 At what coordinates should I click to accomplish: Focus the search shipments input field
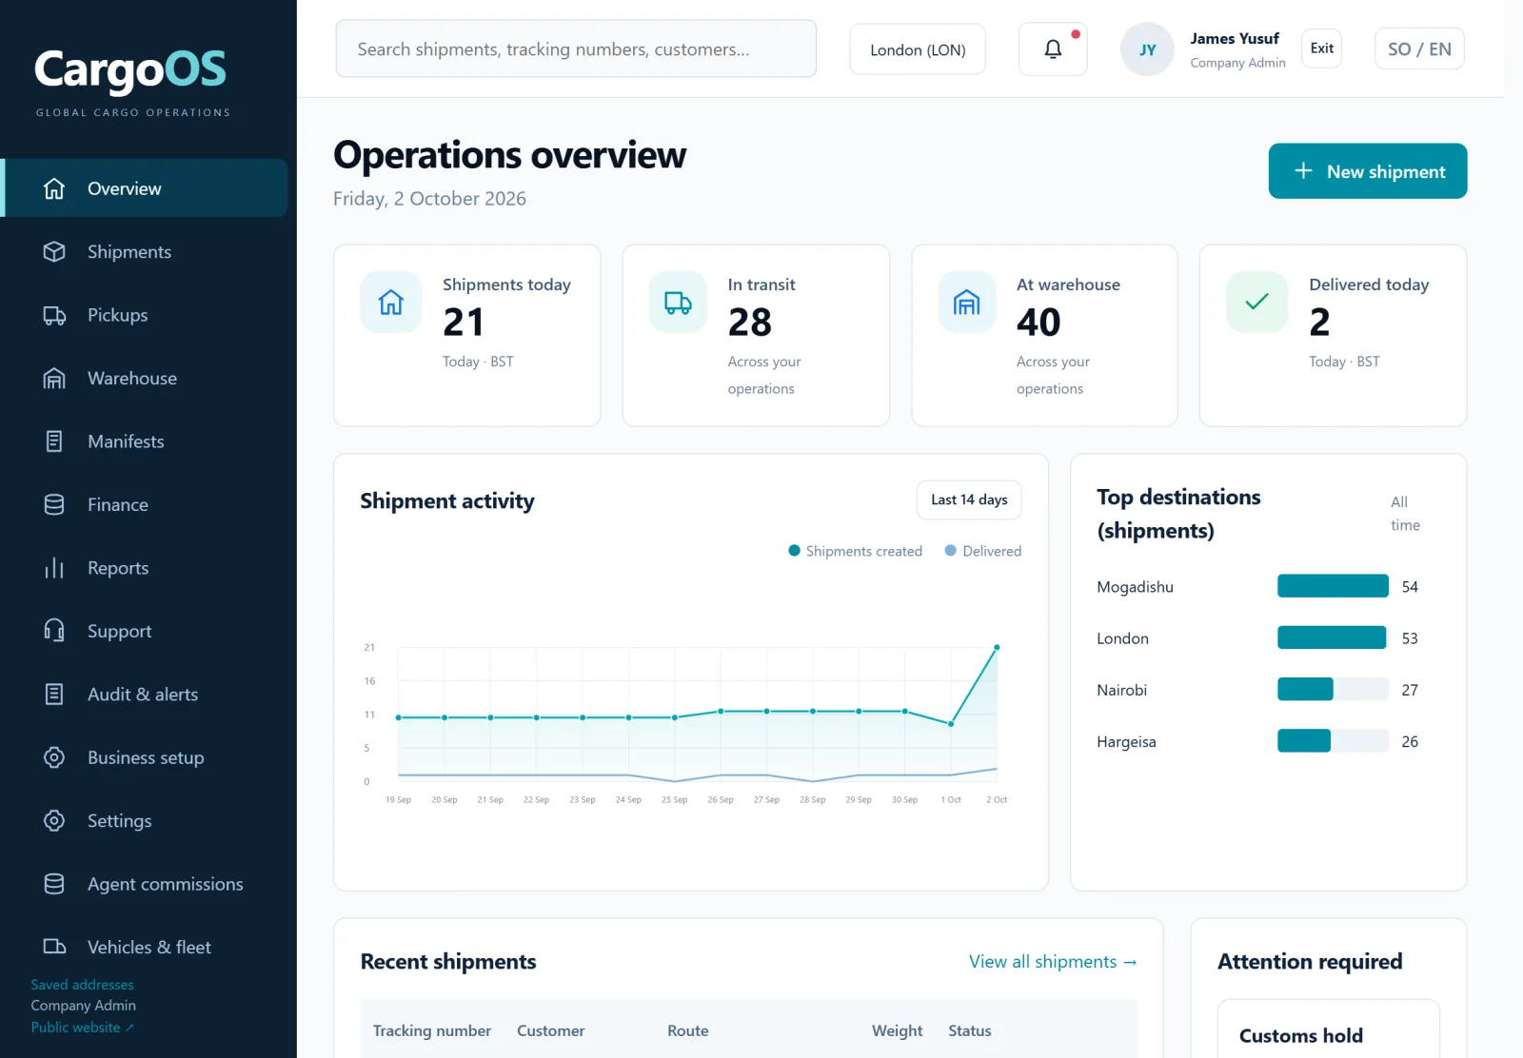[576, 49]
